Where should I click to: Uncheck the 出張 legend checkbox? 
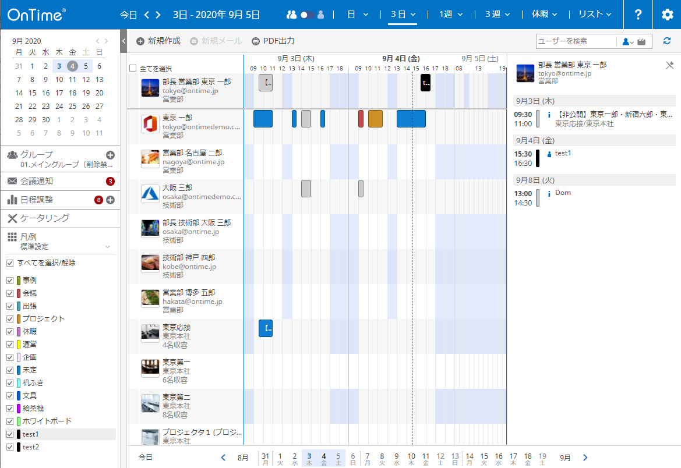(x=9, y=306)
